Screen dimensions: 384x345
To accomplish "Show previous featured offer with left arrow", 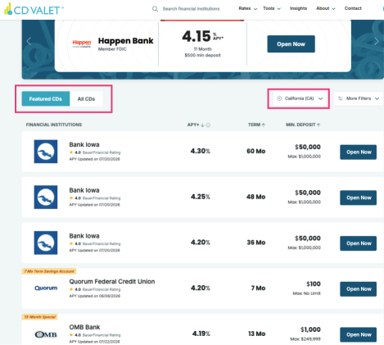I will click(x=29, y=41).
